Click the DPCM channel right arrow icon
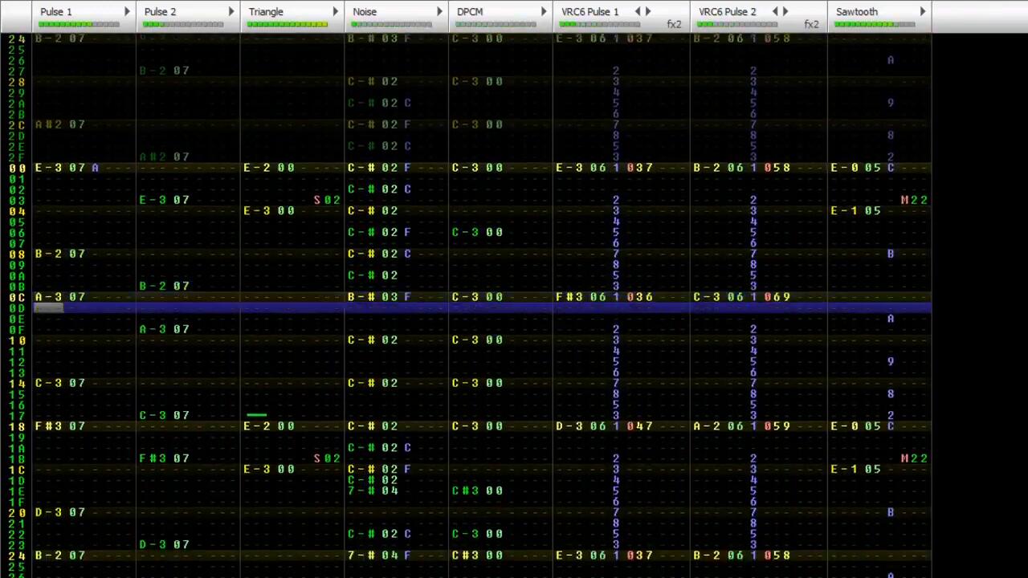The height and width of the screenshot is (578, 1028). click(x=544, y=12)
